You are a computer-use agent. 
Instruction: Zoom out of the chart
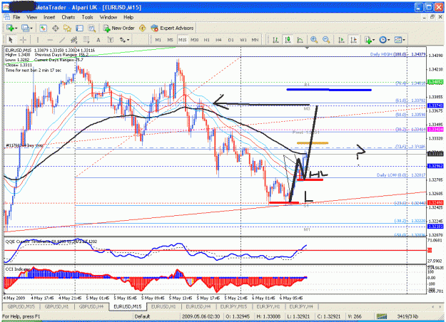326,40
